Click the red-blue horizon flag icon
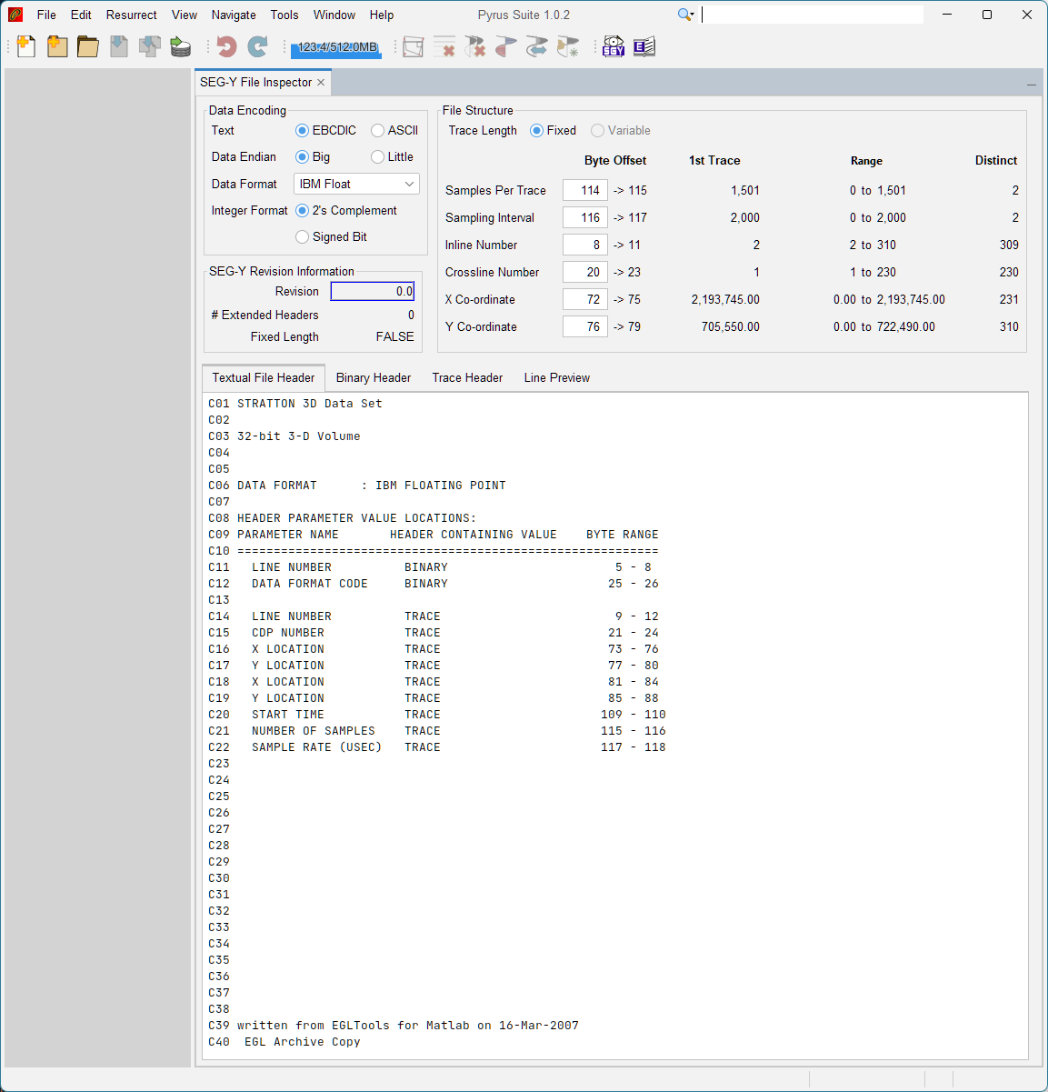The width and height of the screenshot is (1048, 1092). pos(506,46)
